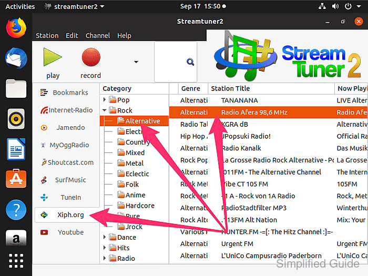The width and height of the screenshot is (368, 276).
Task: Select the TANANANA station row
Action: (269, 100)
